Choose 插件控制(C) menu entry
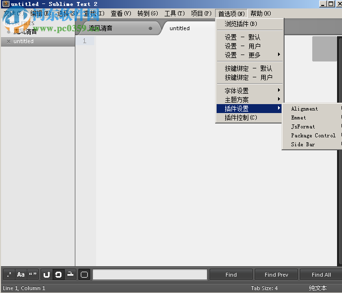The height and width of the screenshot is (293, 342). click(249, 117)
